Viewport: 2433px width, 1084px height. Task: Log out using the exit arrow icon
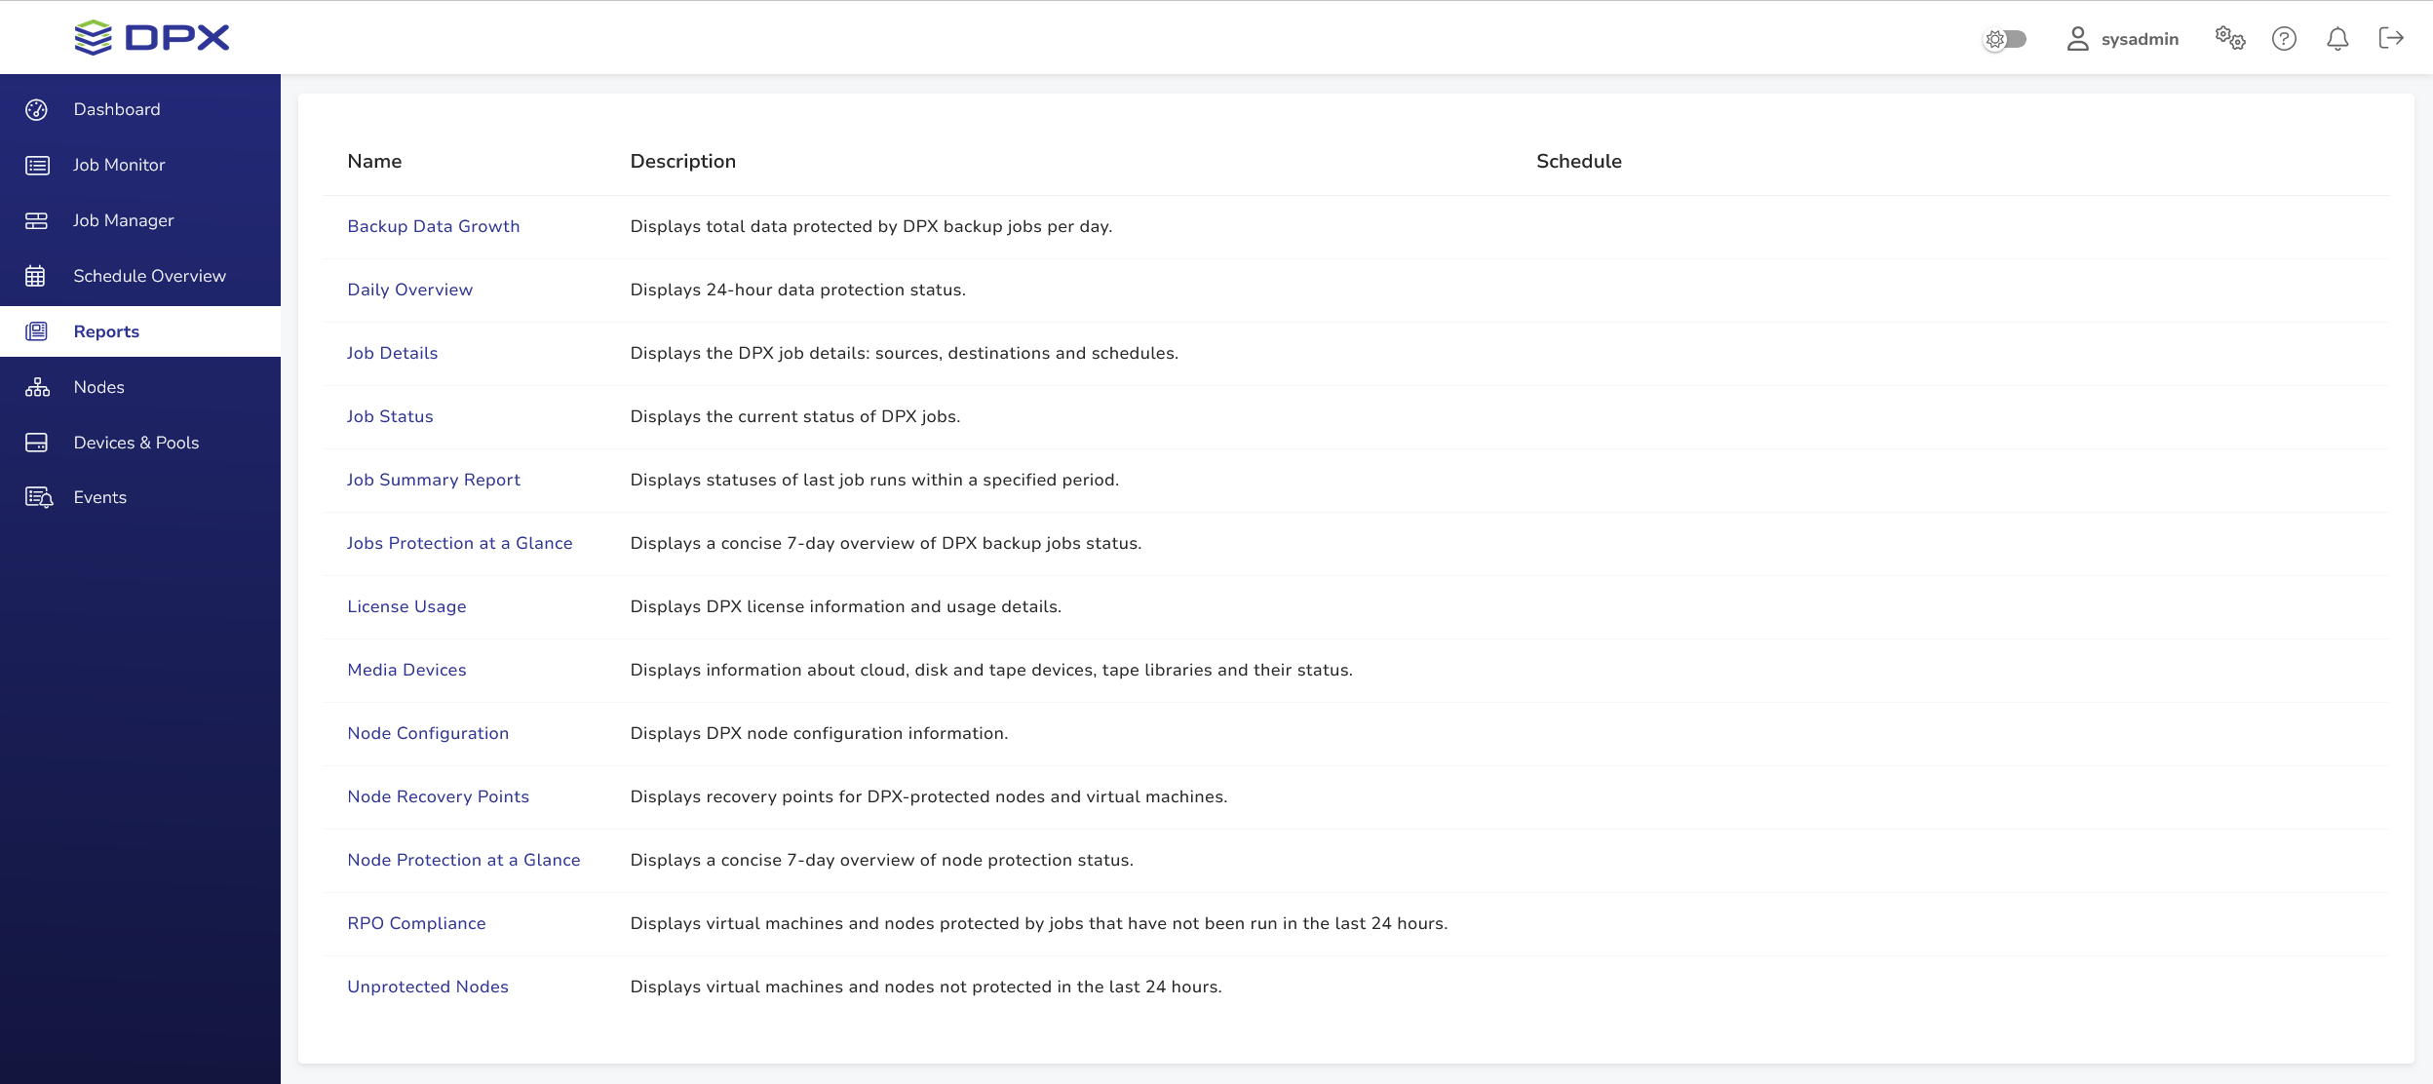(2391, 39)
